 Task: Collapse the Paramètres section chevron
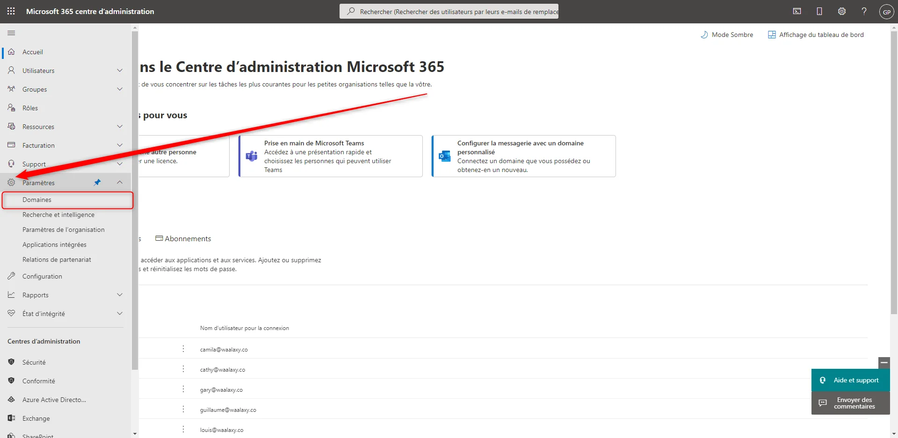pos(120,182)
